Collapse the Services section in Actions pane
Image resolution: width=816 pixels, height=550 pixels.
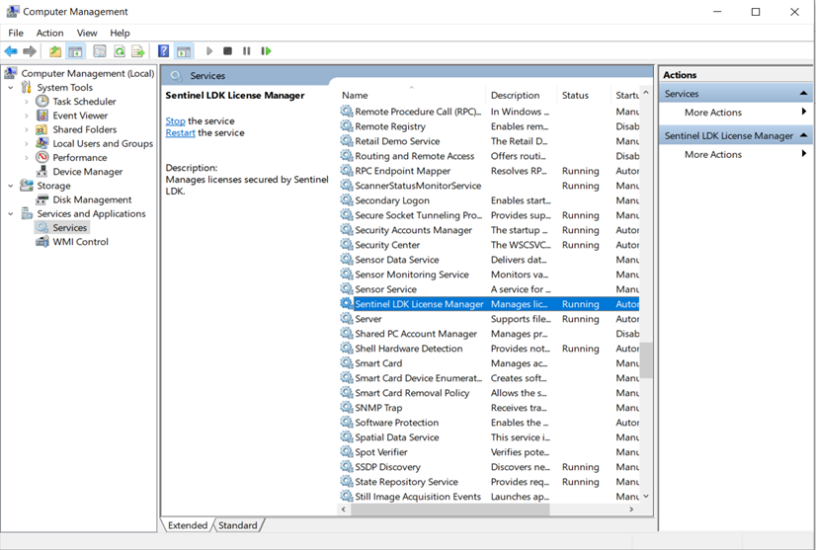pyautogui.click(x=803, y=94)
